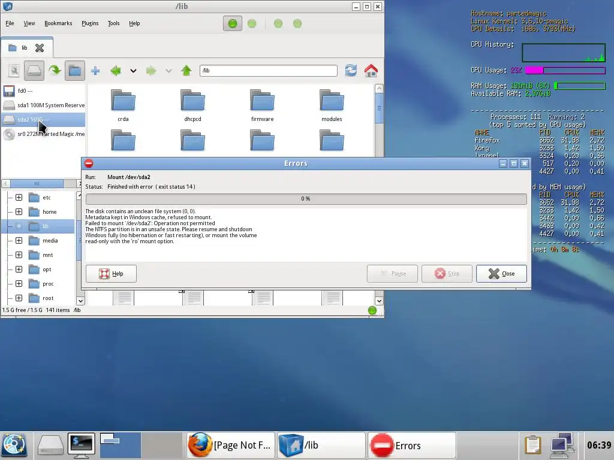Viewport: 614px width, 460px height.
Task: Click the tree pane scroll down arrow
Action: (80, 301)
